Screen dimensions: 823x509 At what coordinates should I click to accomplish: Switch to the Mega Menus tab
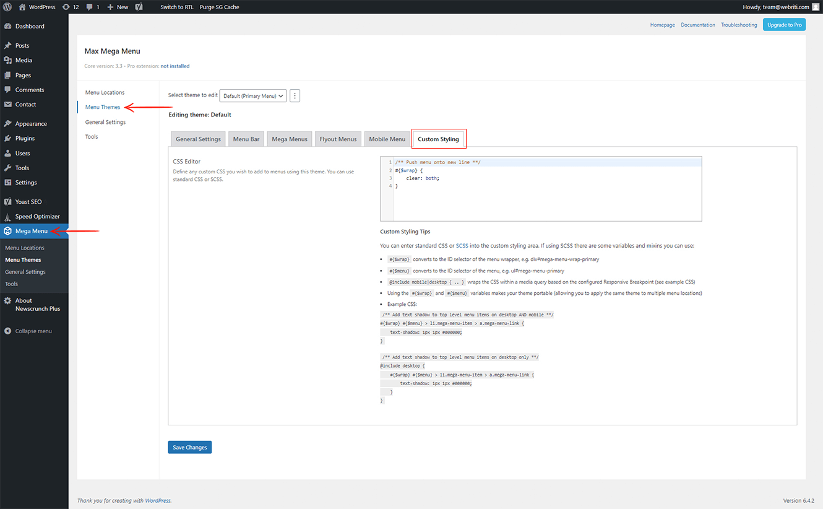[x=290, y=139]
